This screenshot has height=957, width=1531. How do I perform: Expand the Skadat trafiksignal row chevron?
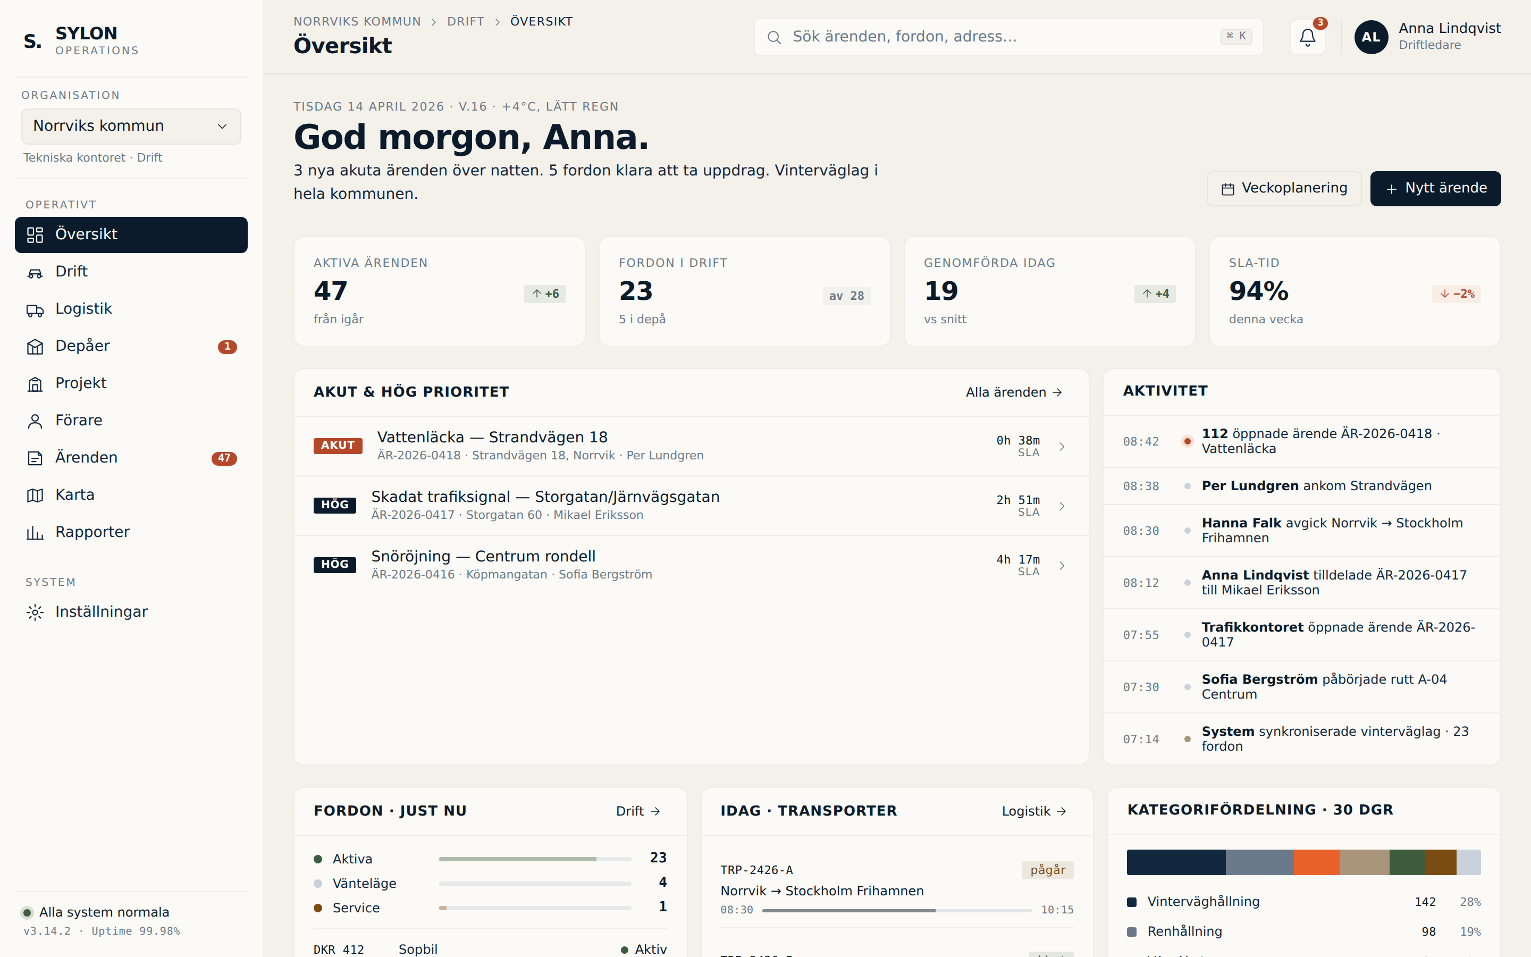pyautogui.click(x=1062, y=506)
